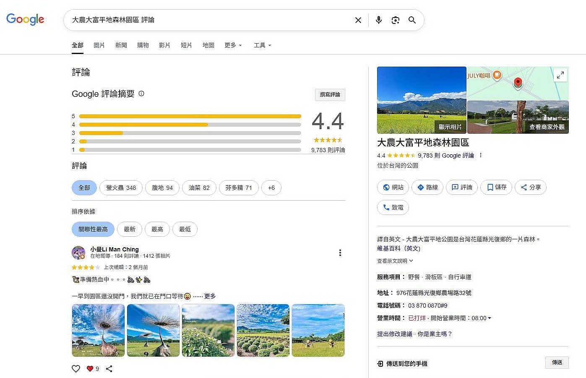Start voice search with microphone icon
Screen dimensions: 586x378
tap(378, 20)
